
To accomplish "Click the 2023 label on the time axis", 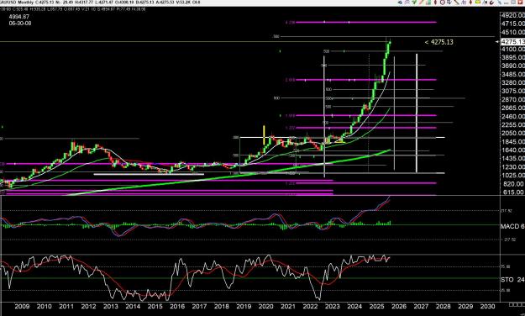I will point(332,306).
